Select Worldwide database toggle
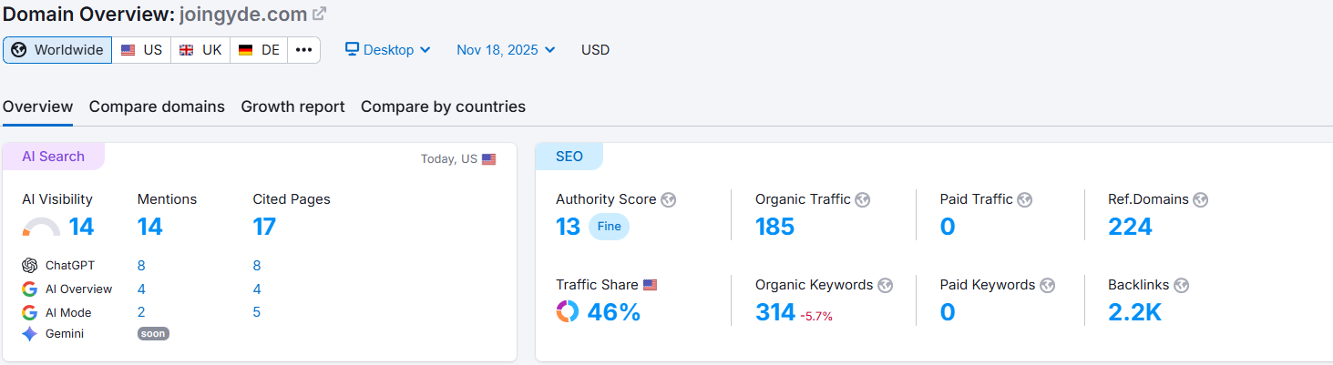 click(x=57, y=50)
